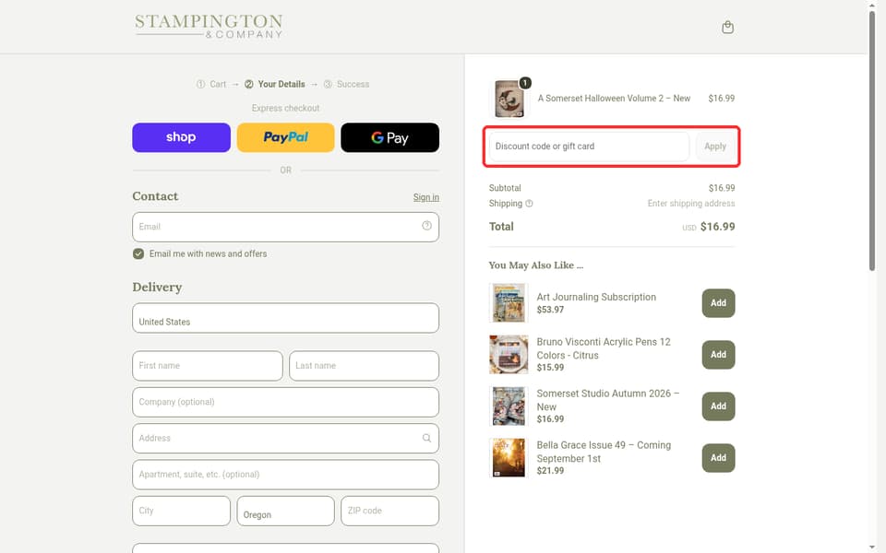Pay with Shop Pay button
886x553 pixels.
pyautogui.click(x=182, y=137)
